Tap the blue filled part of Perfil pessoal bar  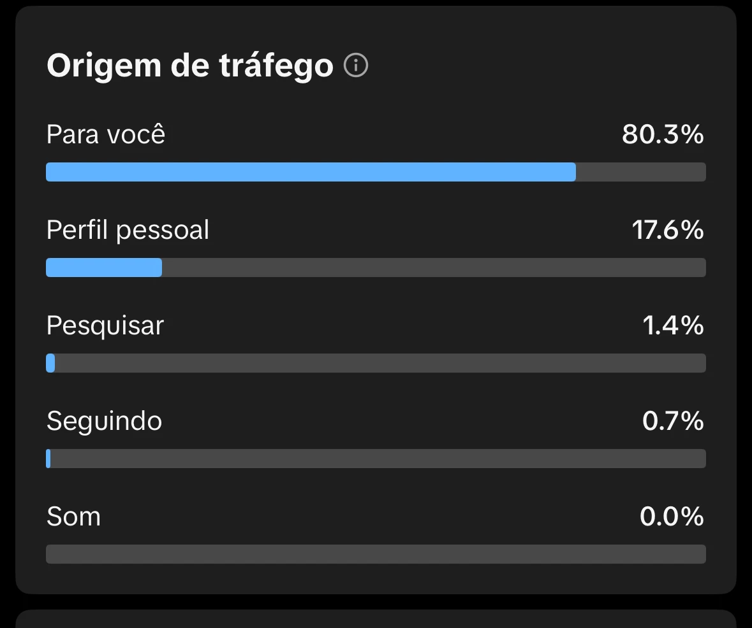coord(104,268)
